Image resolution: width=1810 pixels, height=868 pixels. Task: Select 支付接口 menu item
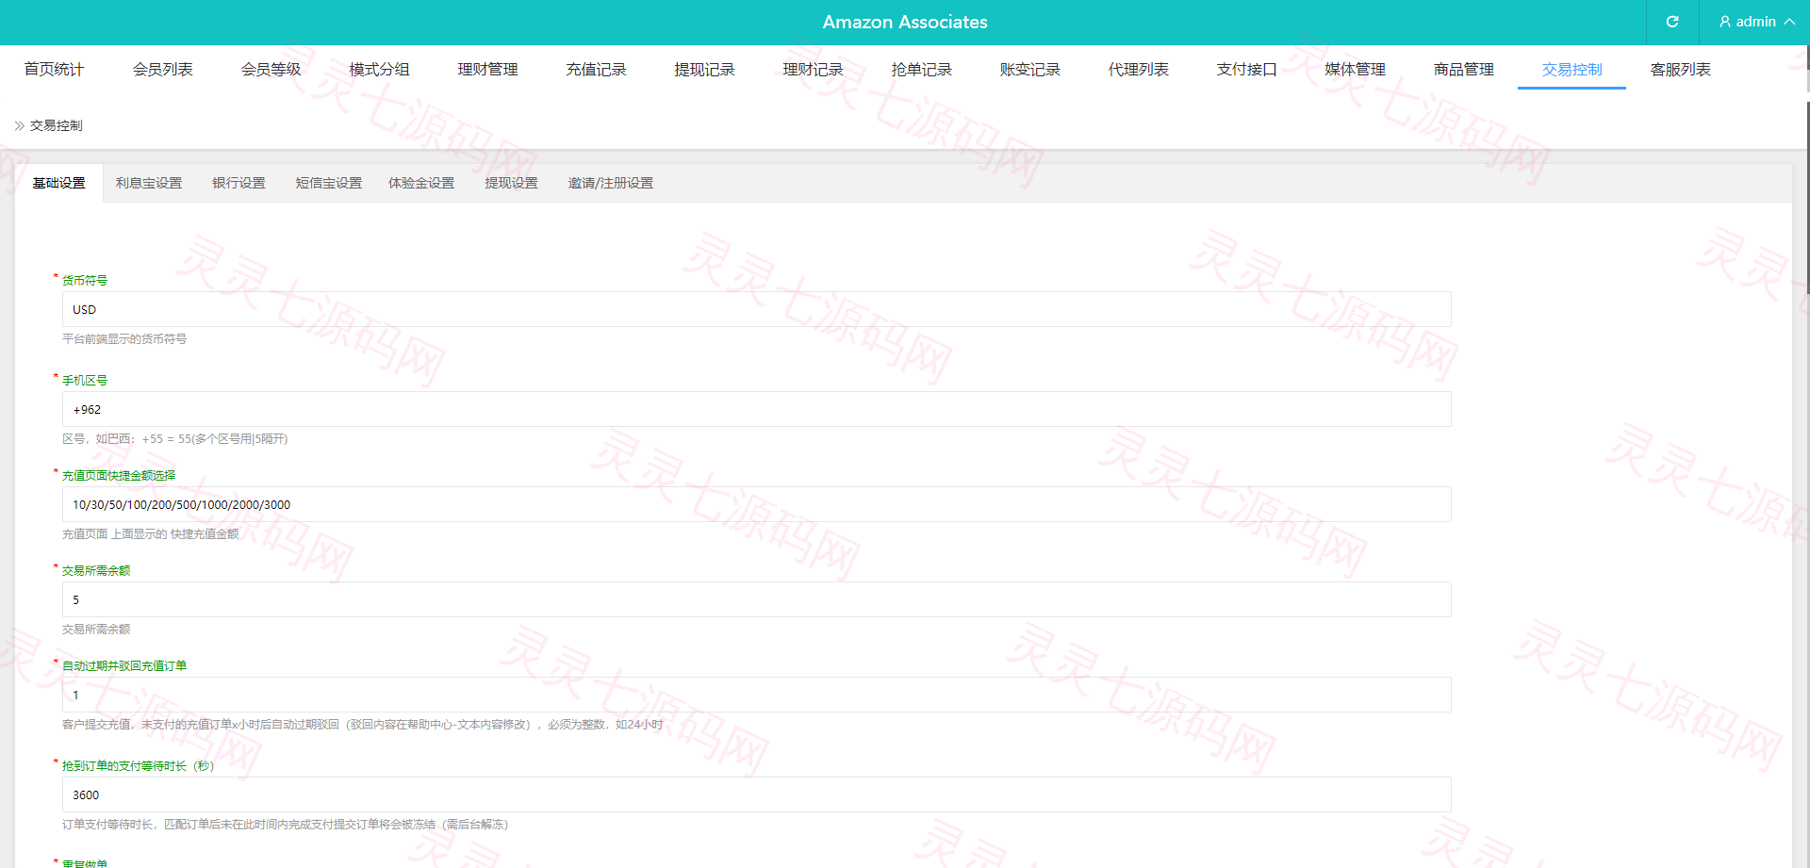click(1246, 69)
